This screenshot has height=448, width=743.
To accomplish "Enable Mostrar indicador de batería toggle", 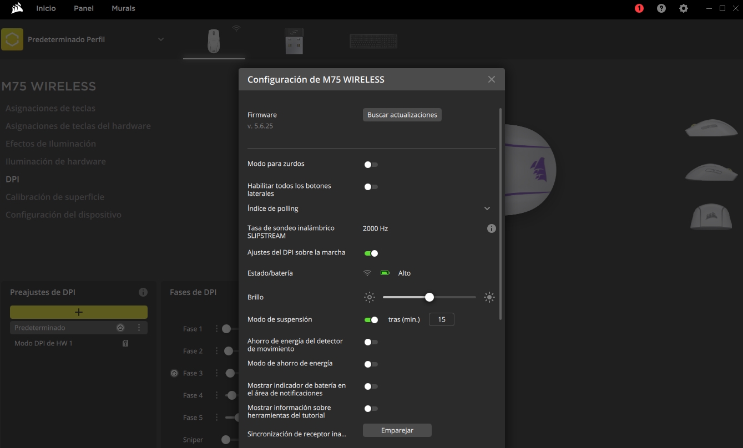I will pos(371,386).
